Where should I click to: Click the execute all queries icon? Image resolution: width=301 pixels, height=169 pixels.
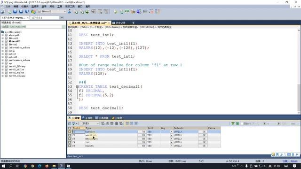click(x=21, y=11)
